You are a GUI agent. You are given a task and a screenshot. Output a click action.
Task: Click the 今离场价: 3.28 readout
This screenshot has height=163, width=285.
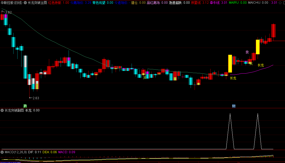pyautogui.click(x=81, y=3)
